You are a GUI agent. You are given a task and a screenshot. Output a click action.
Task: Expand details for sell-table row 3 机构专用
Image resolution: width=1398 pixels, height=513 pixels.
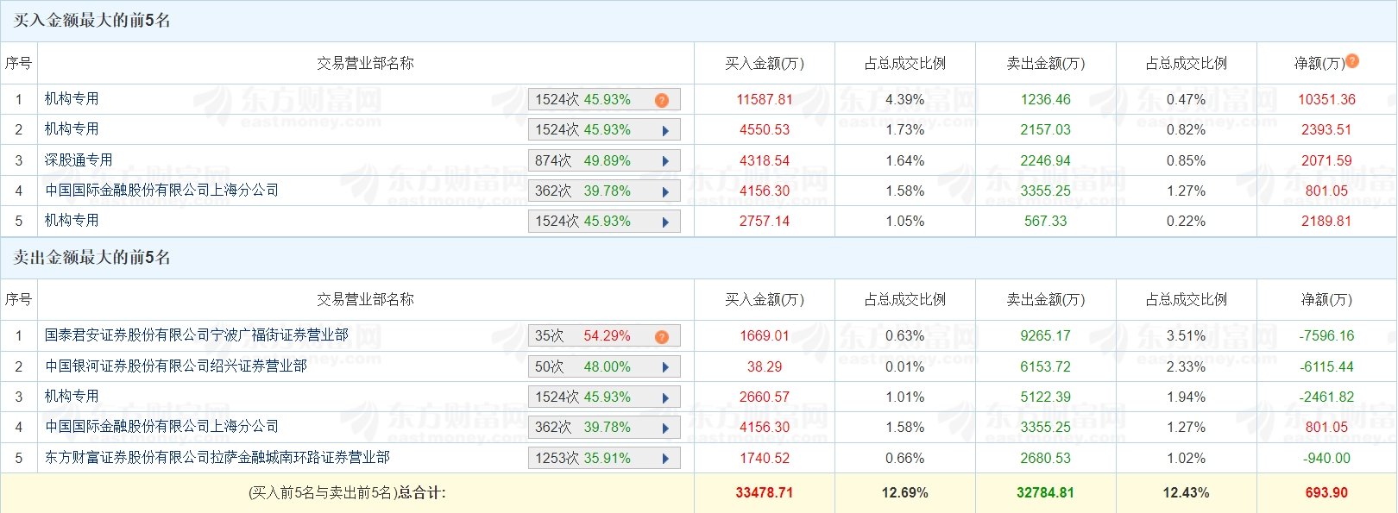[x=665, y=397]
